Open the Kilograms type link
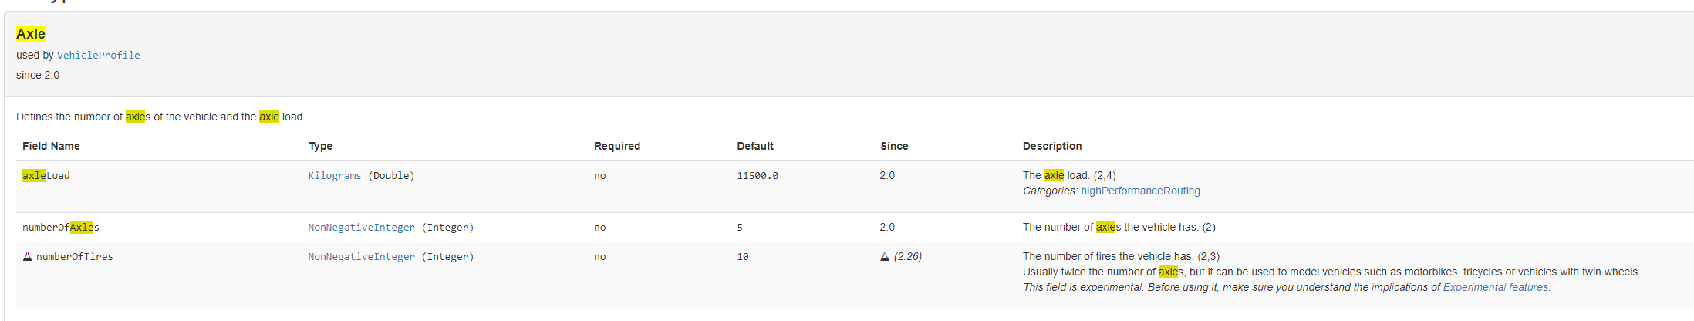1694x321 pixels. pos(334,176)
